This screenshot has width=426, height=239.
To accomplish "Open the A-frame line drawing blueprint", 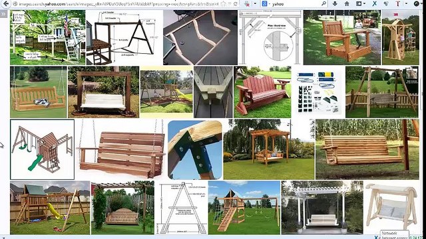I will click(x=181, y=208).
